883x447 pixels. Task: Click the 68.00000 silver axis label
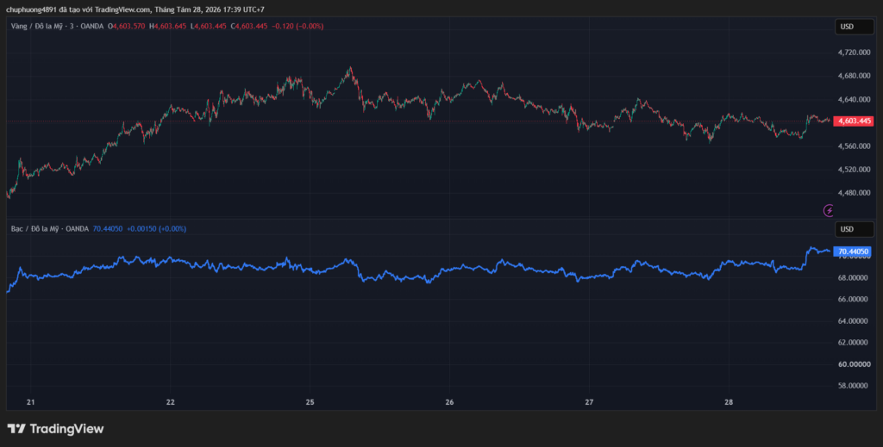pos(854,277)
